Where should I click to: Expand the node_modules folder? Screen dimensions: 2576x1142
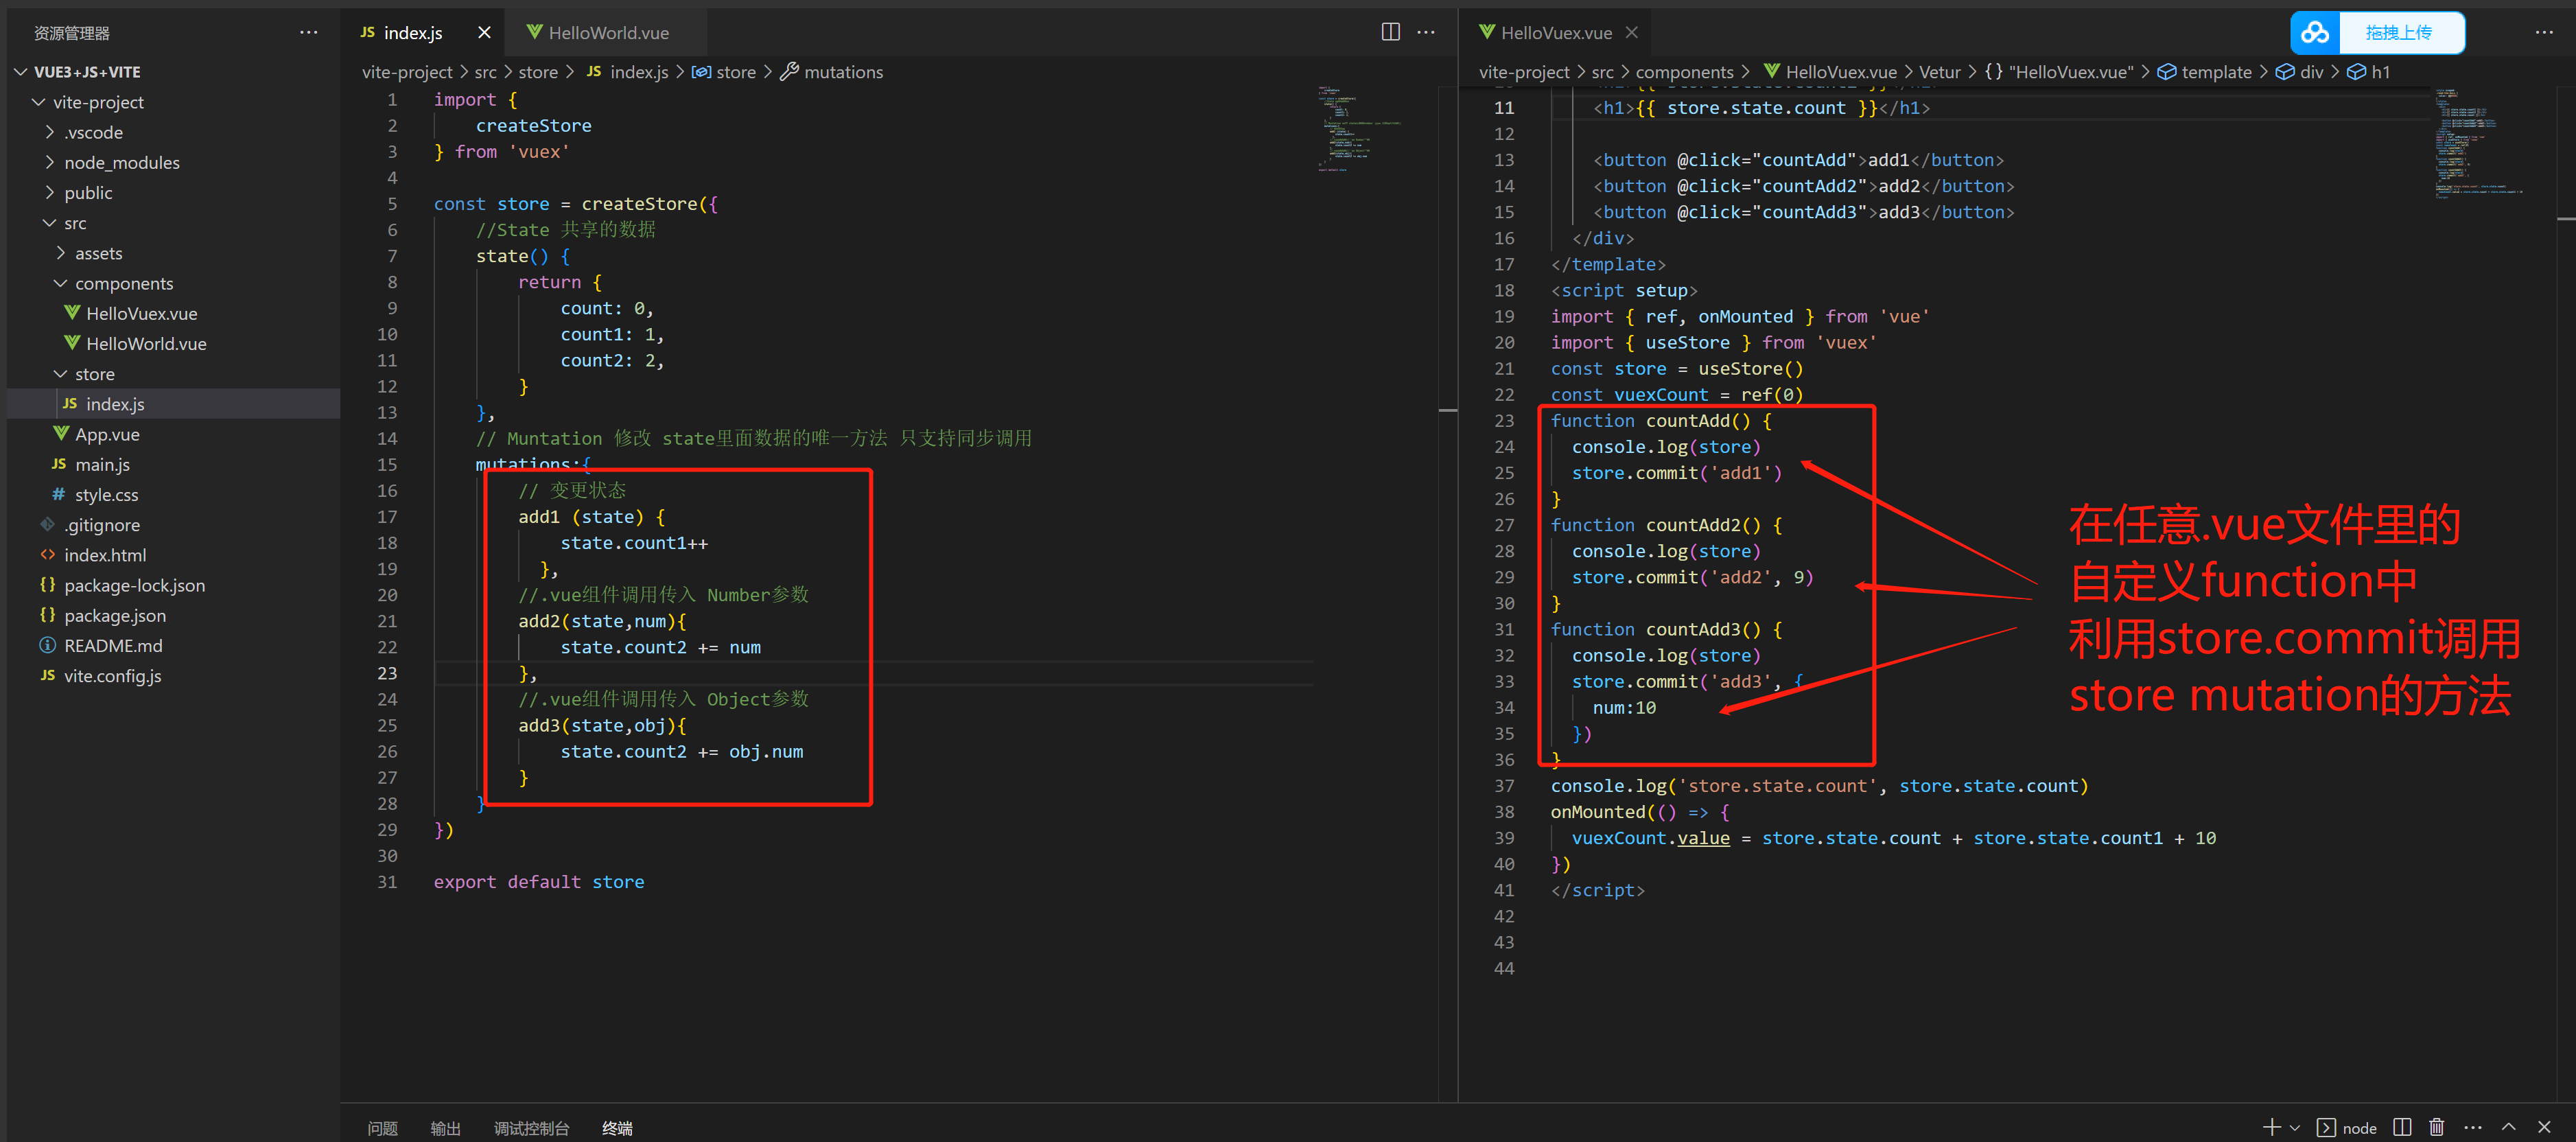click(121, 163)
